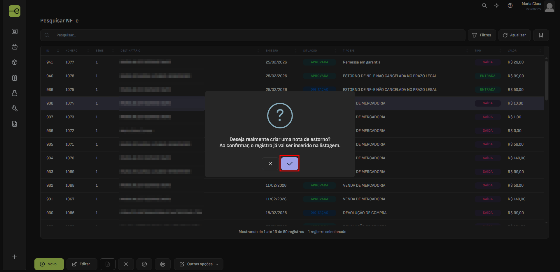Create new NF-e with Novo

(x=49, y=264)
